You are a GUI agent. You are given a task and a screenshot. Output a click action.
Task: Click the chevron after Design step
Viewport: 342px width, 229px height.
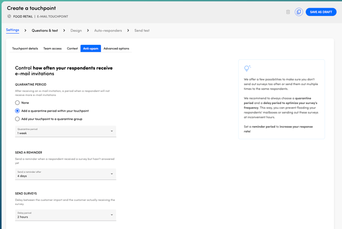tap(88, 31)
